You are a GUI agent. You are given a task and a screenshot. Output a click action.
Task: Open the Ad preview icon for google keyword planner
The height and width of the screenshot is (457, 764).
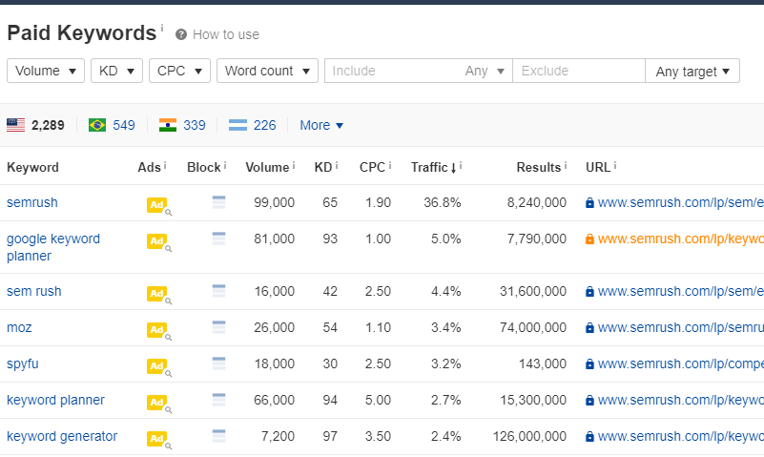coord(159,241)
